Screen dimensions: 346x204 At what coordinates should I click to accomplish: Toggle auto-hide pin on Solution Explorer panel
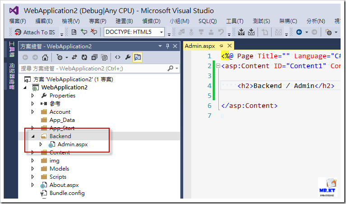(x=167, y=46)
